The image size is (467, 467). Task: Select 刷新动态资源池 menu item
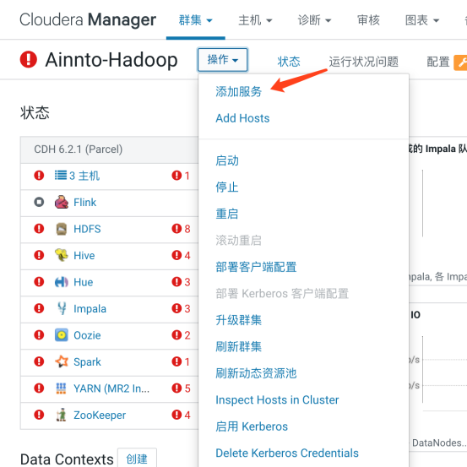click(256, 373)
